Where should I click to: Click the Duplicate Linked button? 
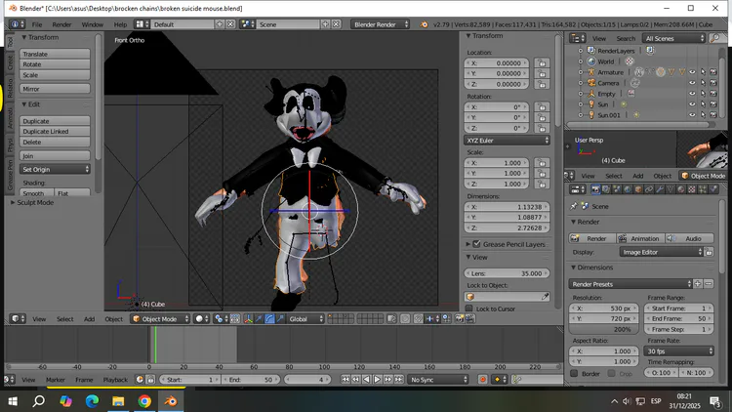55,131
